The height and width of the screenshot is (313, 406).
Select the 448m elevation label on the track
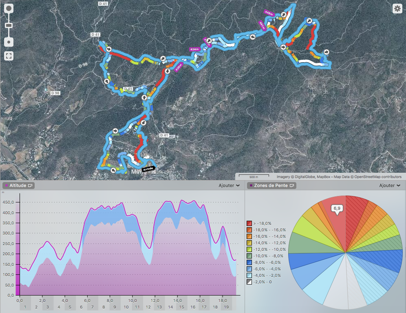pos(268,13)
